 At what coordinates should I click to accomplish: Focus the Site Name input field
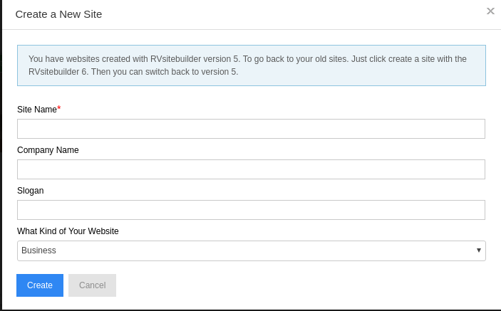coord(251,129)
